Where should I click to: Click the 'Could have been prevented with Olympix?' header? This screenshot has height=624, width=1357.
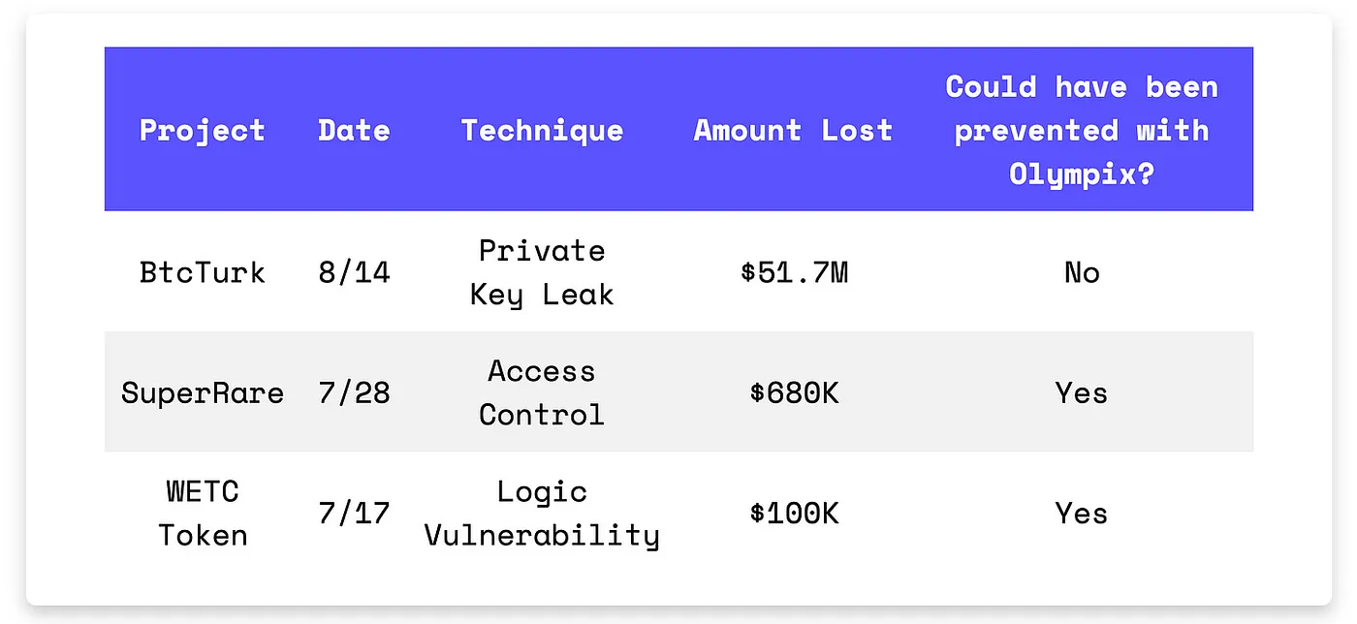(x=1082, y=130)
